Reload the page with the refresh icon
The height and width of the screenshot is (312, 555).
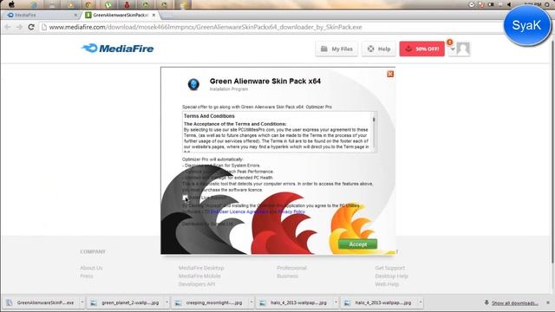(31, 27)
